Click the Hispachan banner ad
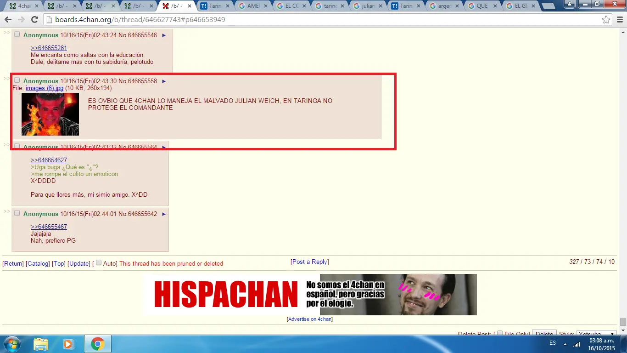 tap(310, 295)
